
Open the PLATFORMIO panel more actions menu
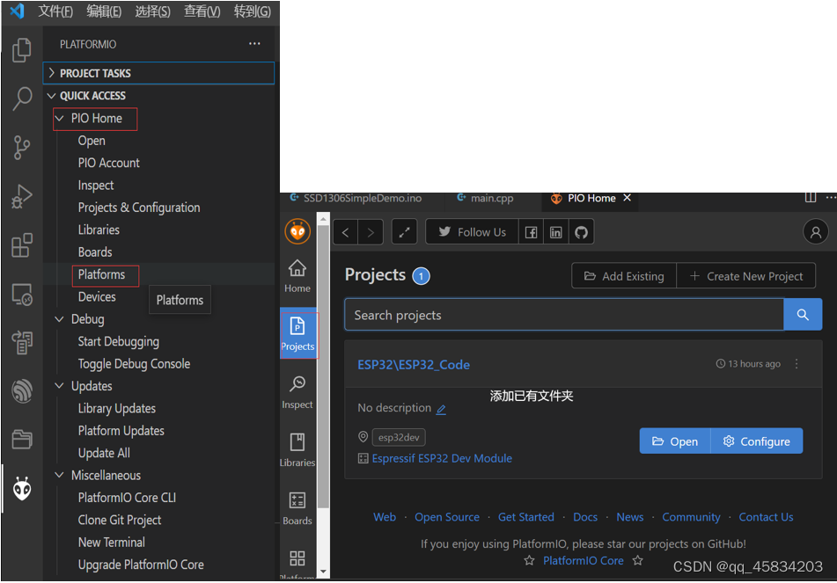(x=254, y=44)
